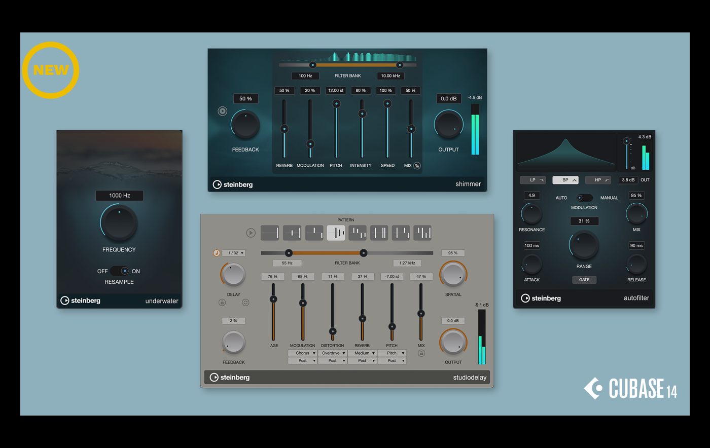The image size is (710, 448).
Task: Select the sixth studiodelay pattern
Action: (379, 233)
